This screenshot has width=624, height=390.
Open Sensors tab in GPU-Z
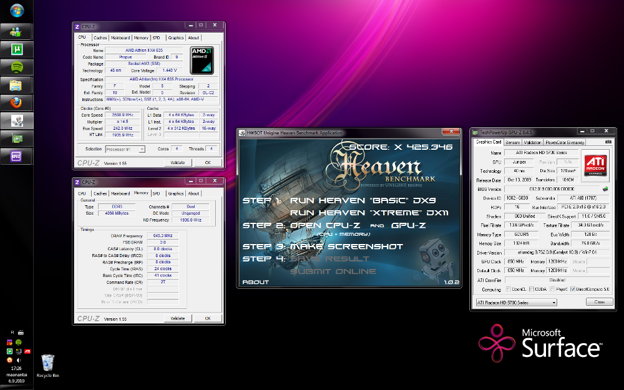(x=512, y=142)
